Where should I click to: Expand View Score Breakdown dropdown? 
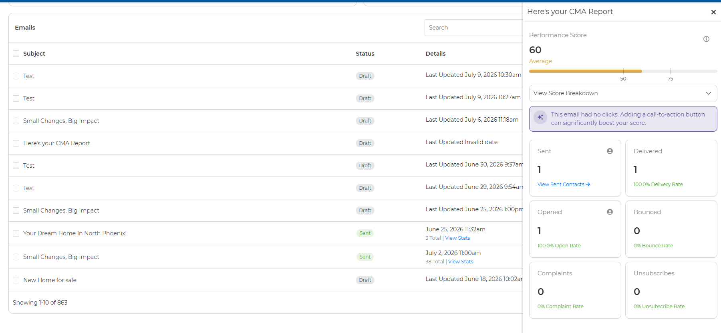pos(623,93)
